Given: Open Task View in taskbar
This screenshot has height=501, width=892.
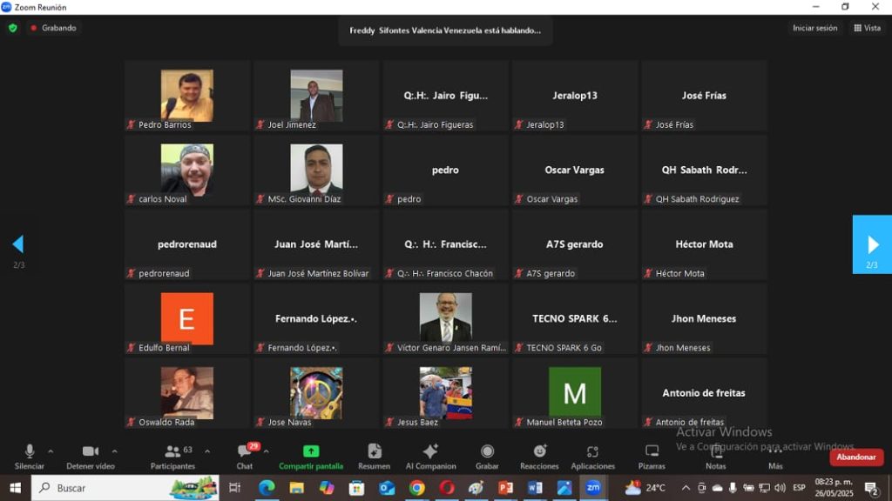Looking at the screenshot, I should [234, 488].
